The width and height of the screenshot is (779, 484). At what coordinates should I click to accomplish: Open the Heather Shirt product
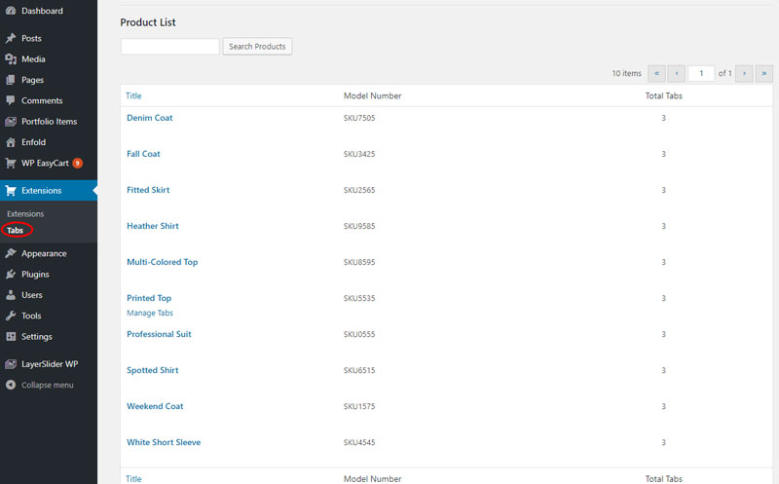(x=153, y=226)
